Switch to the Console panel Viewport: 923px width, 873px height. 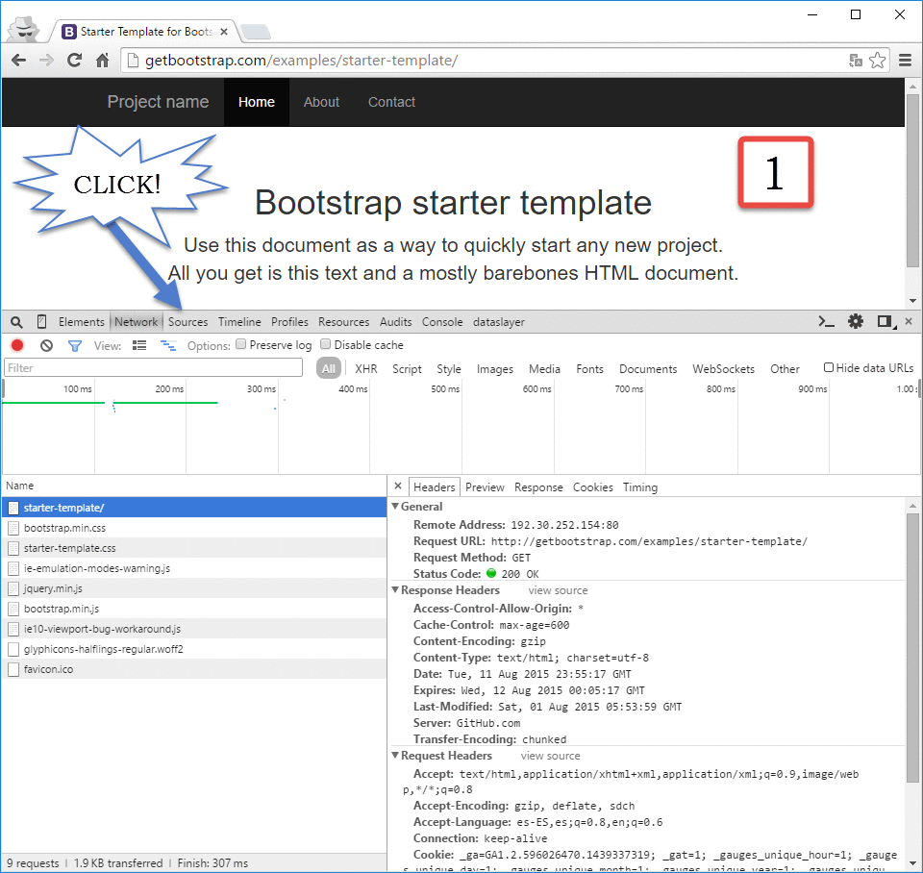pos(442,322)
